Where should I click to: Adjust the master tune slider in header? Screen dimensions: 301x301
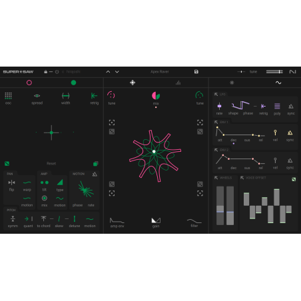pos(241,72)
